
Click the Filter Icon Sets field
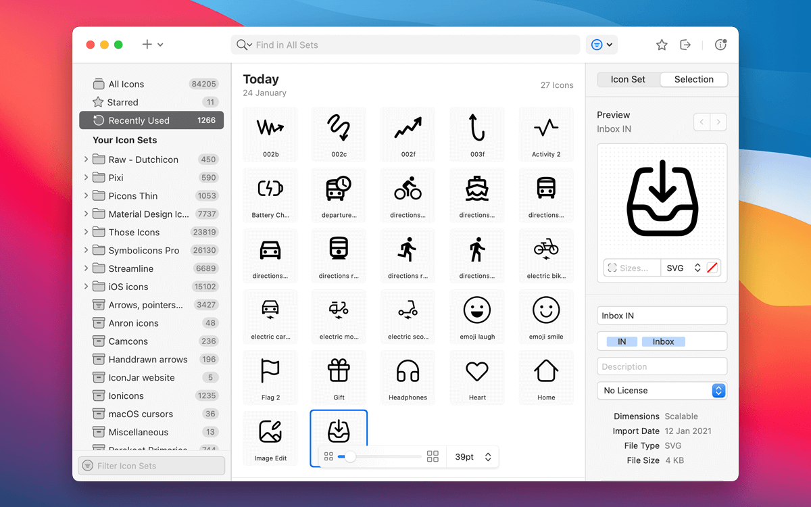(x=151, y=466)
